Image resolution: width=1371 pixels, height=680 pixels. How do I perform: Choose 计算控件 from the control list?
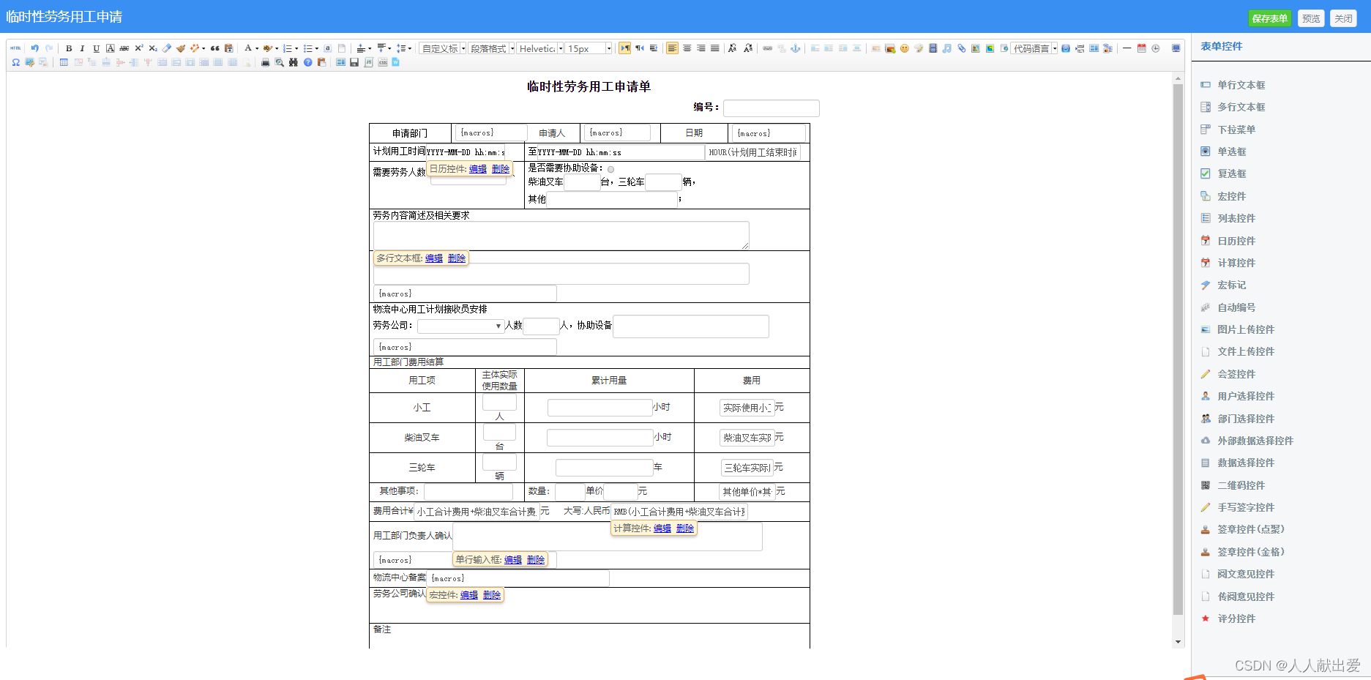[x=1236, y=263]
